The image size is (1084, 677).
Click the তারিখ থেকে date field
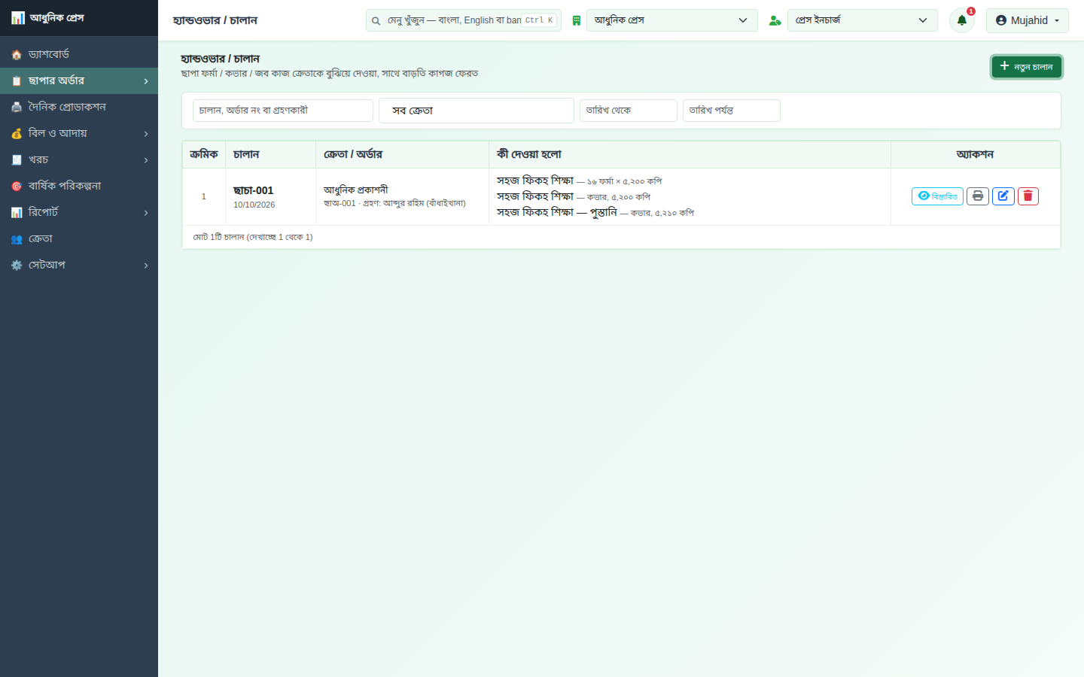click(629, 111)
